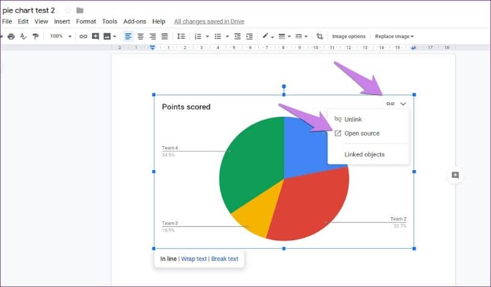Click the add comment icon in toolbar
This screenshot has width=491, height=287.
pyautogui.click(x=95, y=36)
